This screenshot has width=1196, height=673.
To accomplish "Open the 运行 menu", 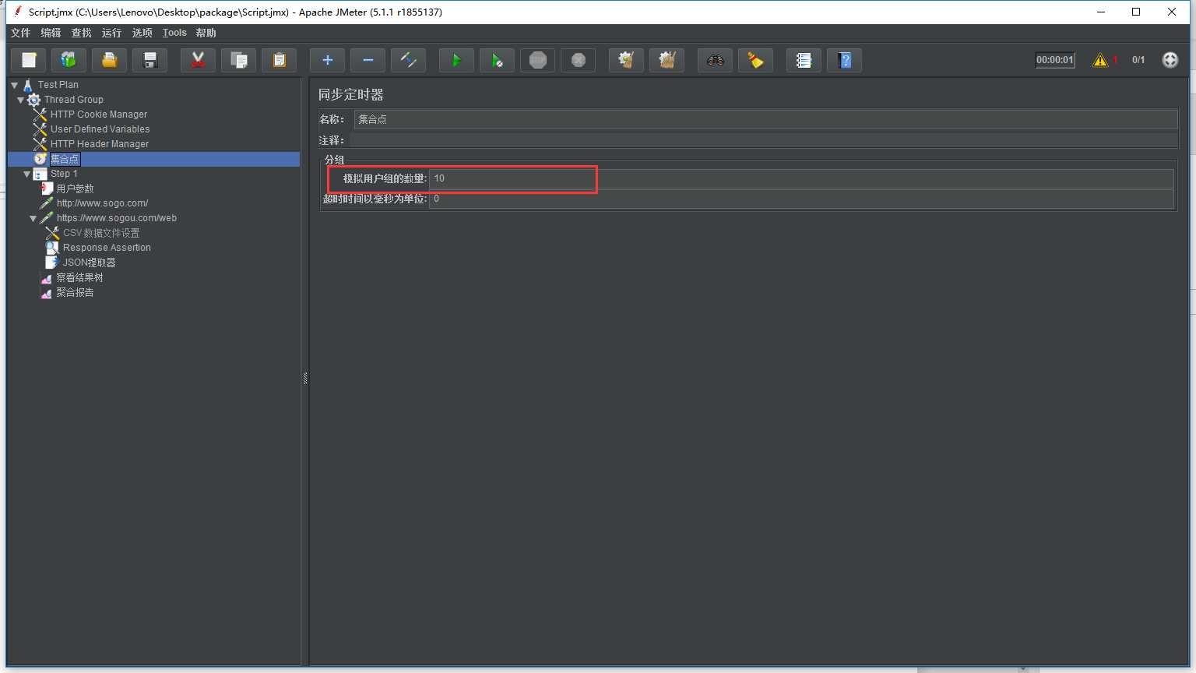I will pos(111,33).
